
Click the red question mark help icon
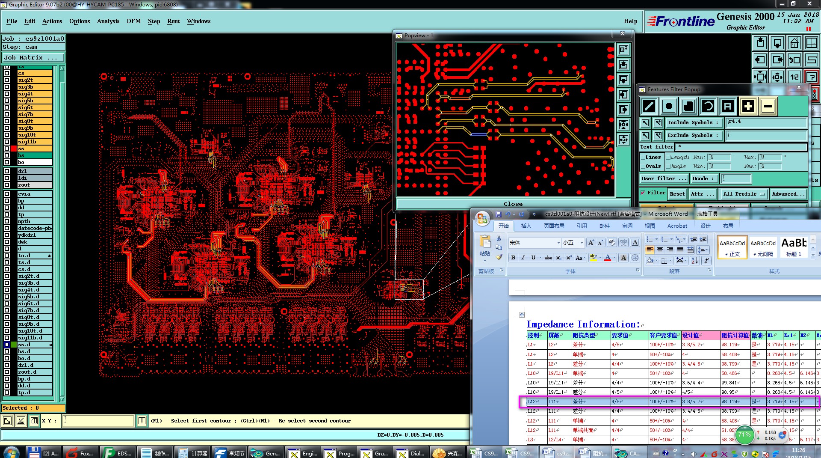click(x=811, y=77)
